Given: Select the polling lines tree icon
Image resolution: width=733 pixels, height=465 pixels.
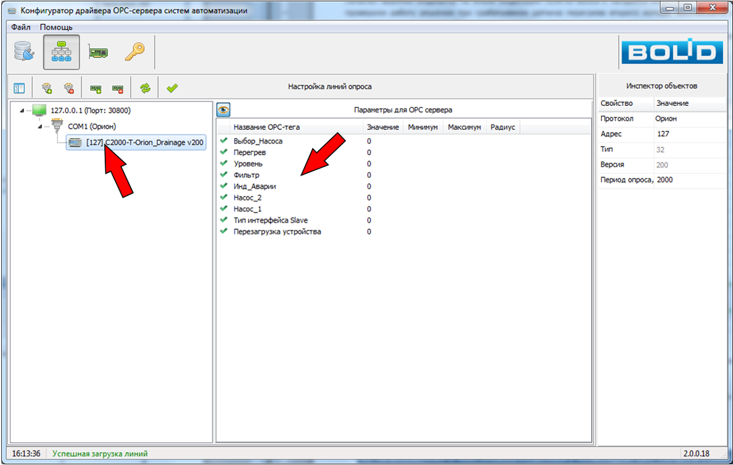Looking at the screenshot, I should tap(61, 53).
